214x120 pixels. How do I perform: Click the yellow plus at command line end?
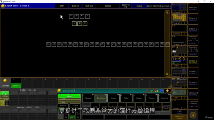[167, 91]
